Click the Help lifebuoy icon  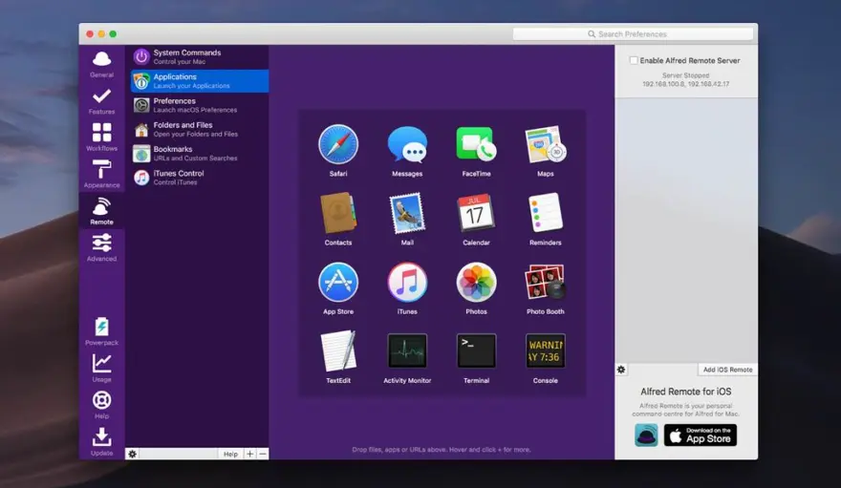pos(101,400)
